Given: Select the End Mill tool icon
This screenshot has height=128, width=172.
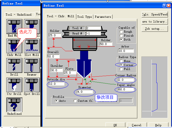Looking at the screenshot, I should pyautogui.click(x=14, y=27).
